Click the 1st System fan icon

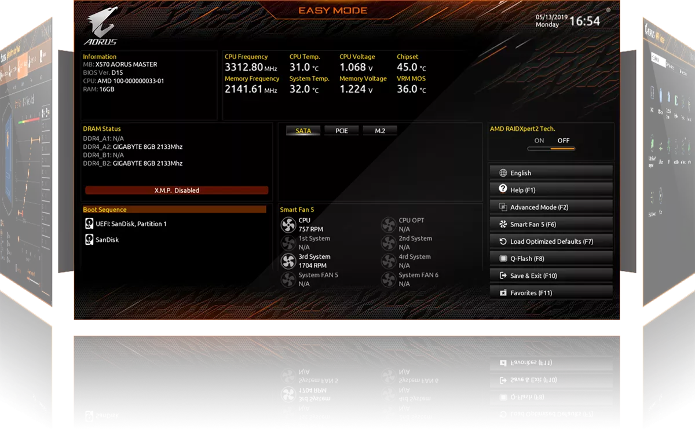pos(288,243)
